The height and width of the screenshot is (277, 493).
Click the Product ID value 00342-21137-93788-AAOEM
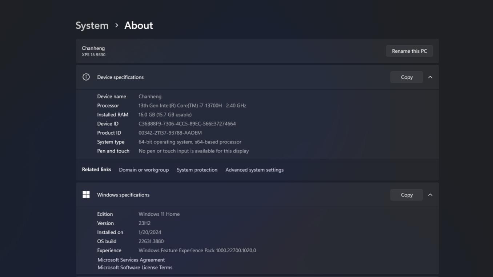tap(170, 133)
